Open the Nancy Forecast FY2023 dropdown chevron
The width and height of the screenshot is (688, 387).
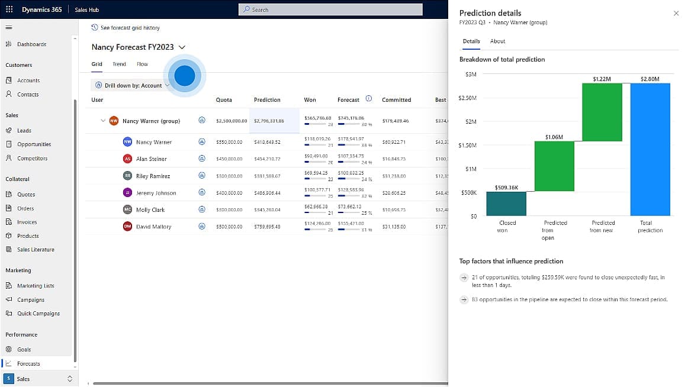coord(182,47)
